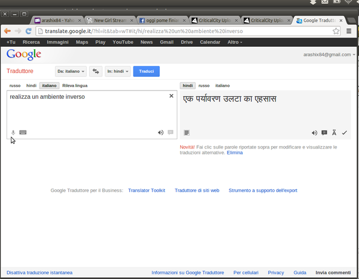
Task: Go back to previous page
Action: tap(8, 31)
